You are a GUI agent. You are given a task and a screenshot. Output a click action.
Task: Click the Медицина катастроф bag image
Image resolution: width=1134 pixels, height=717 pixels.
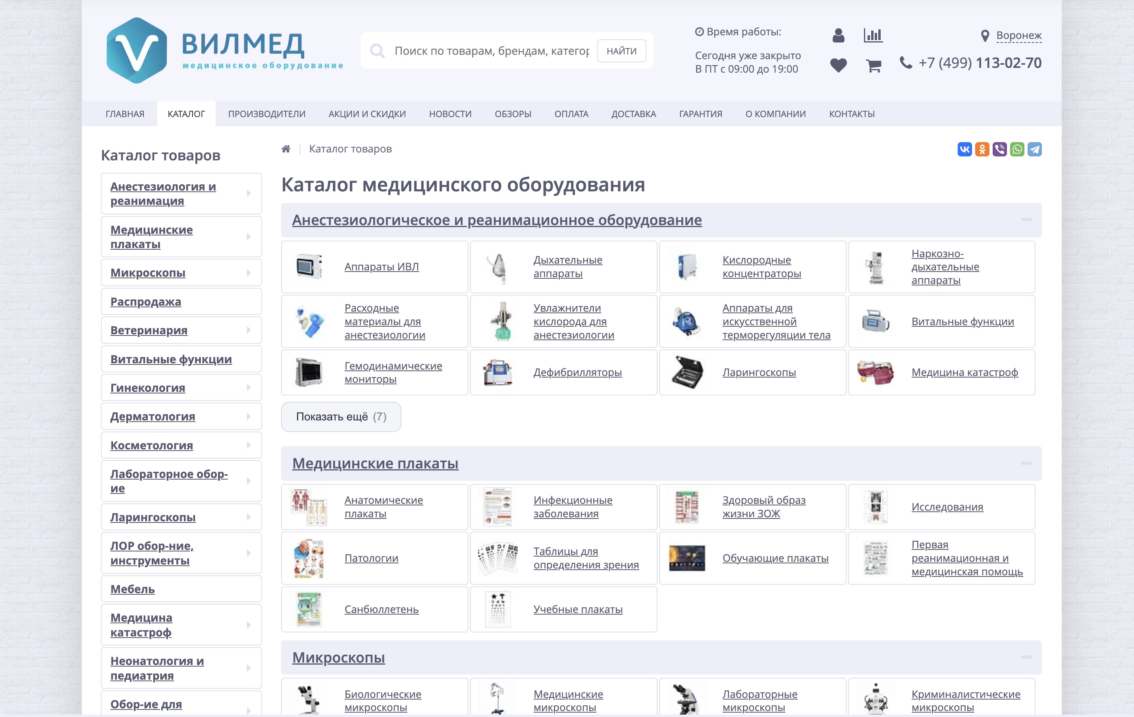pyautogui.click(x=876, y=372)
